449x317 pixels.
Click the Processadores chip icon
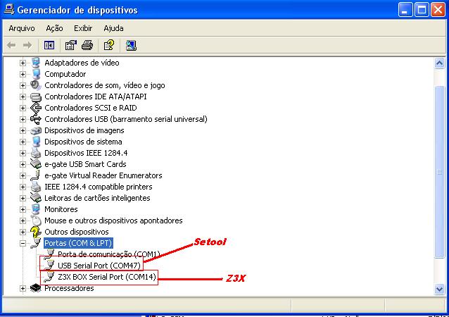tap(36, 287)
